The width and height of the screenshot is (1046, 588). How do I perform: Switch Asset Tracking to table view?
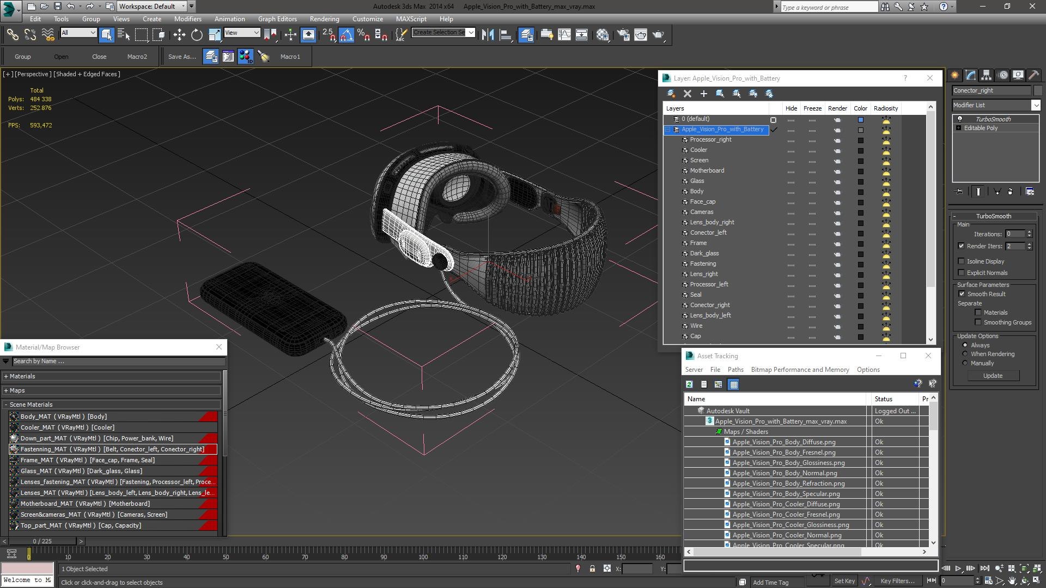pos(734,384)
